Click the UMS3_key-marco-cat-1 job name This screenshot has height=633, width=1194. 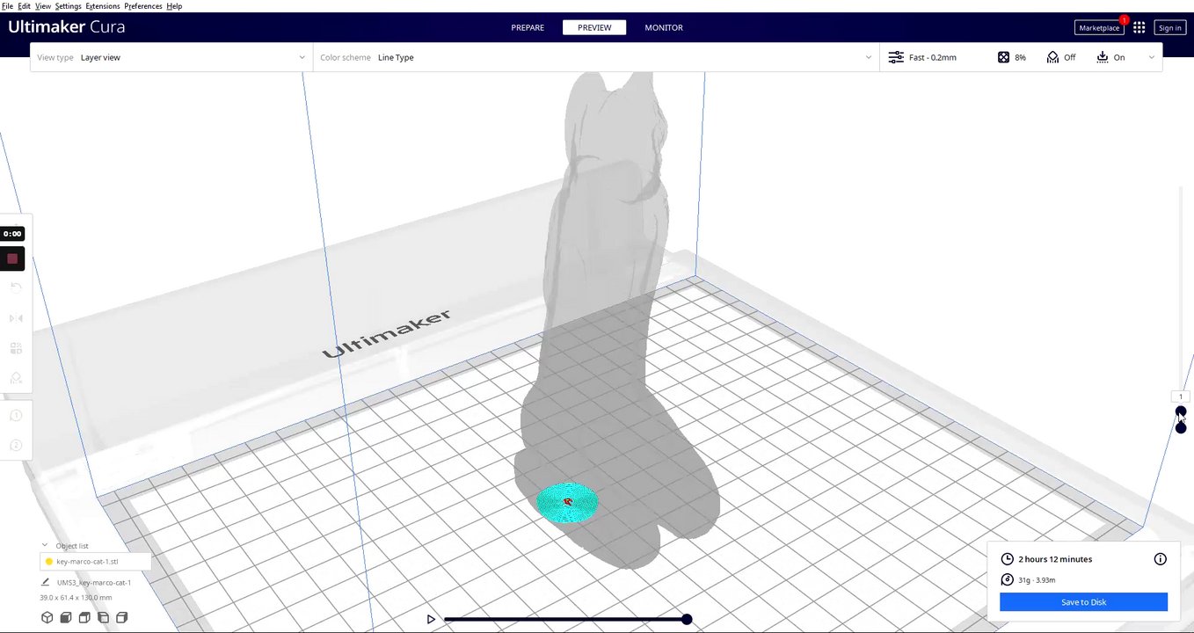coord(94,582)
